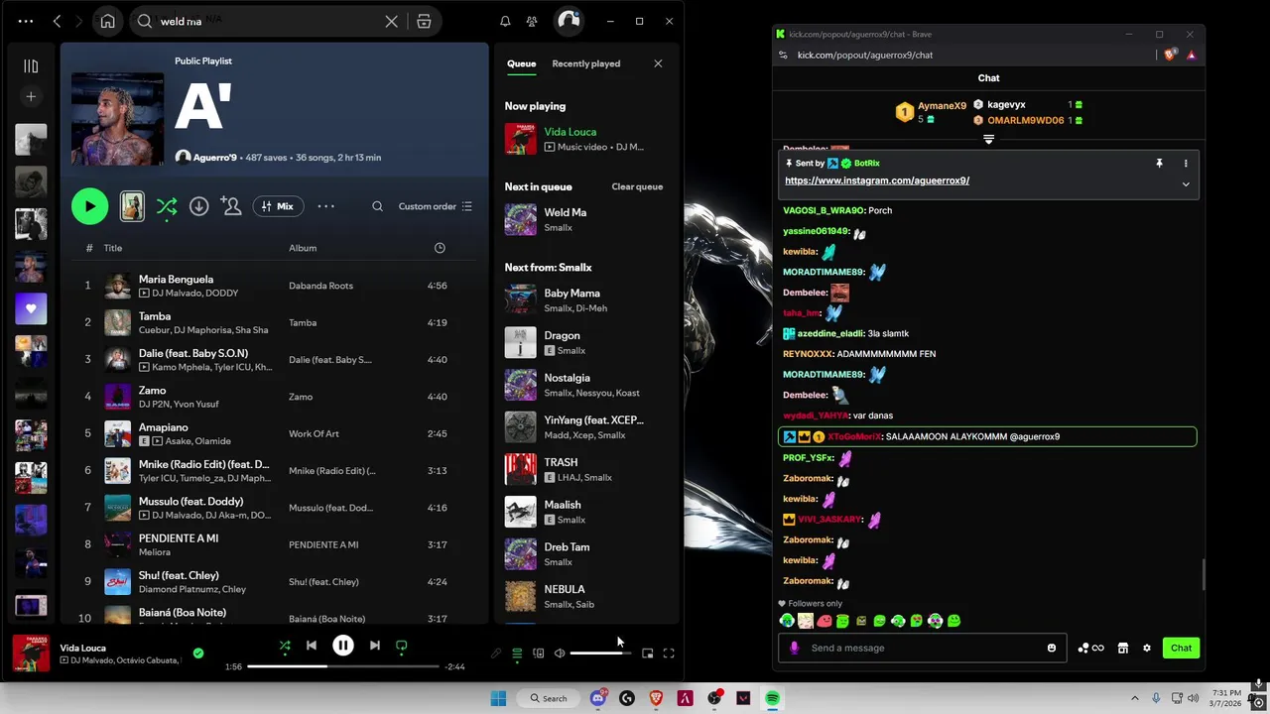Mute Spotify using speaker icon
Screen dimensions: 1270x714
coord(560,654)
